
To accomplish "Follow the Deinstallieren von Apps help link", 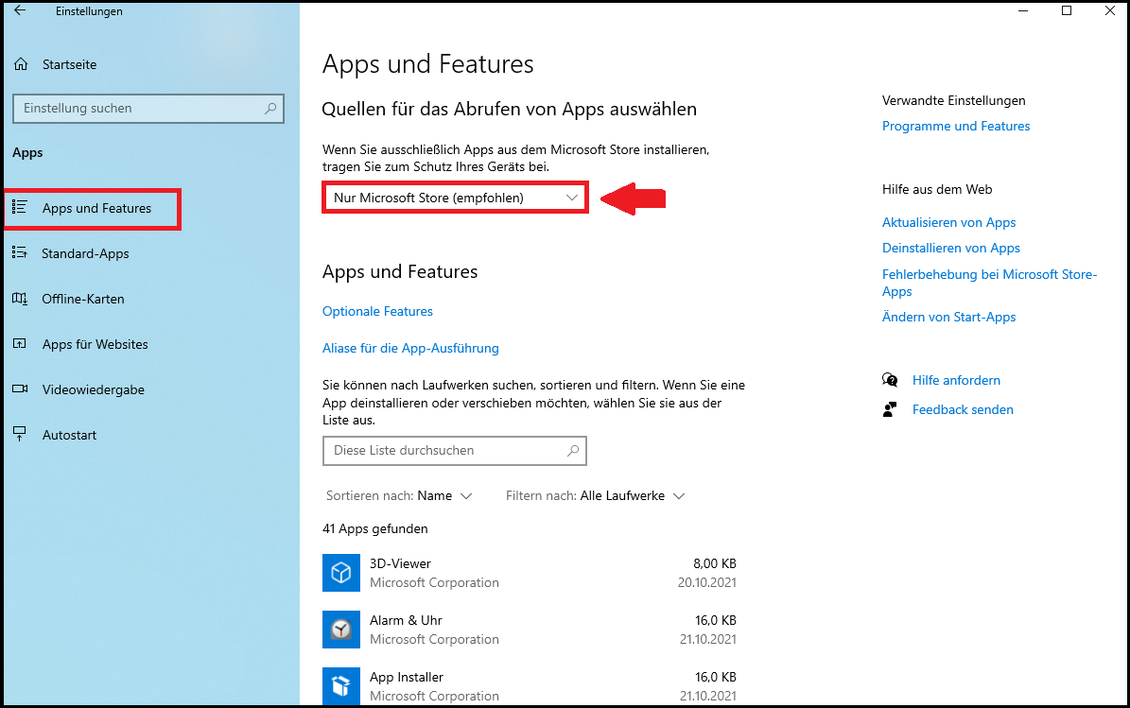I will click(x=951, y=248).
